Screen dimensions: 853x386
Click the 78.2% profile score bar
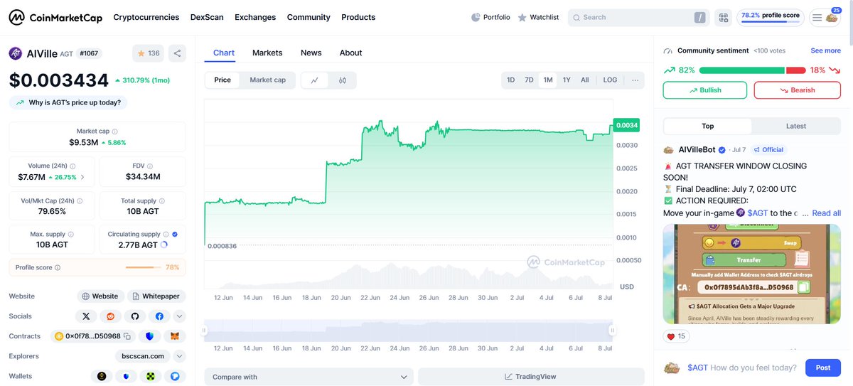click(x=769, y=17)
